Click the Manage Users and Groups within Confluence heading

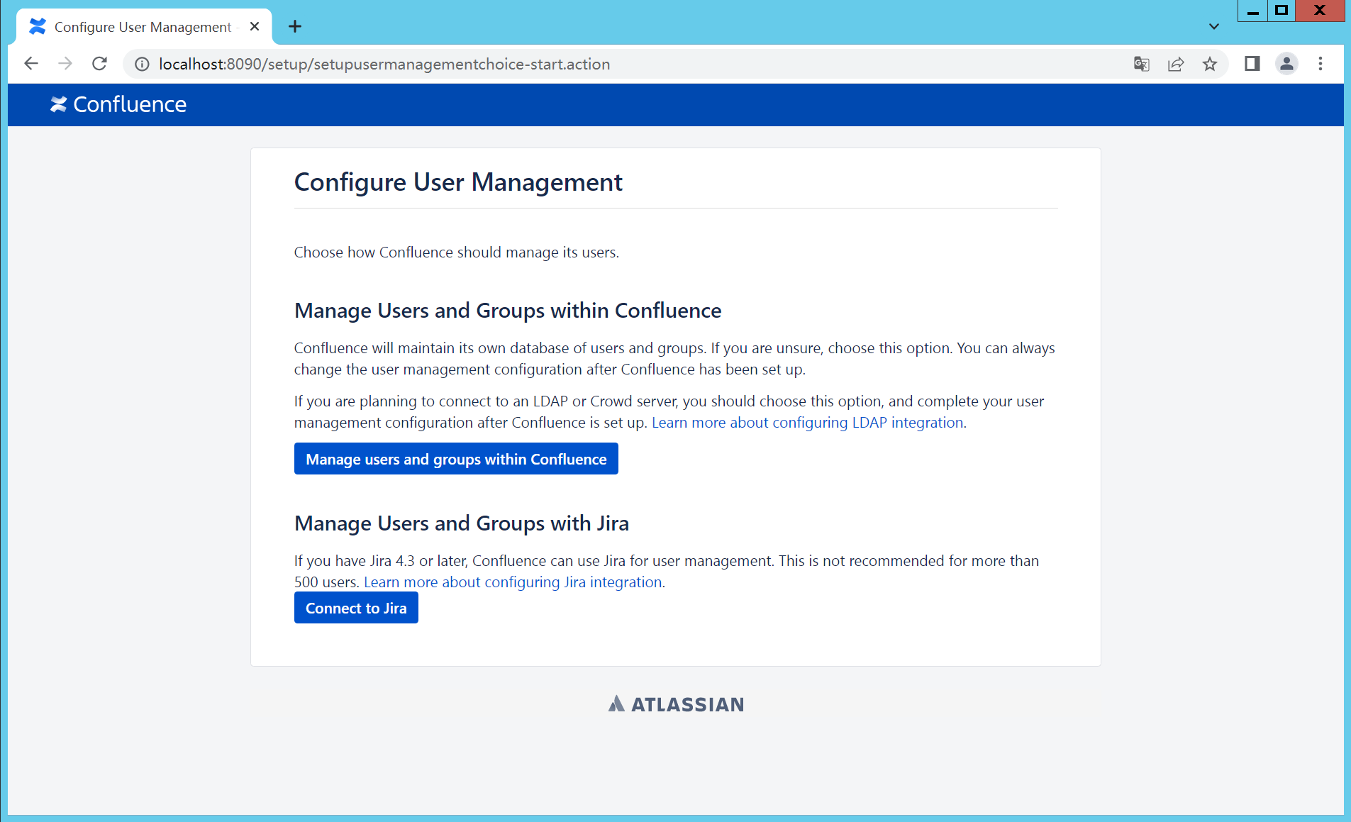click(x=508, y=311)
